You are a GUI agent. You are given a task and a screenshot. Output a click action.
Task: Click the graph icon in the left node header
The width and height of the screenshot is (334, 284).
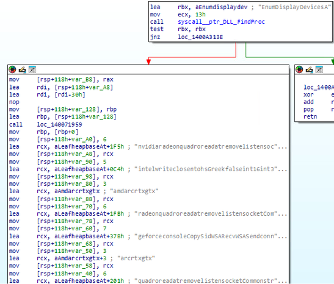32,69
